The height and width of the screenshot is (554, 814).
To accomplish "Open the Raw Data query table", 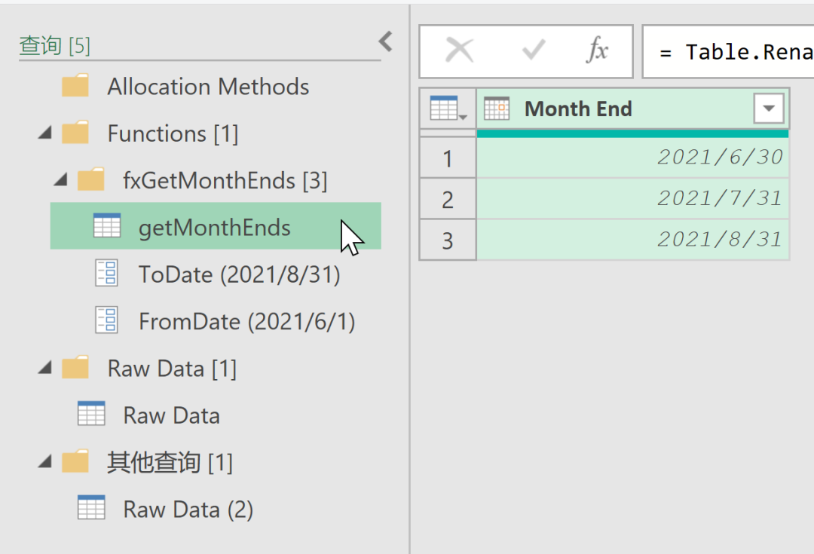I will click(x=171, y=415).
